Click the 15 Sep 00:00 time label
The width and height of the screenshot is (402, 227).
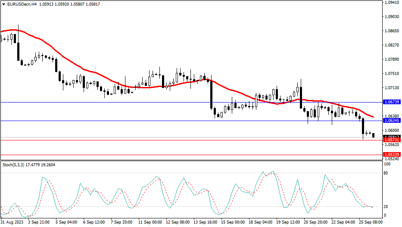click(233, 223)
